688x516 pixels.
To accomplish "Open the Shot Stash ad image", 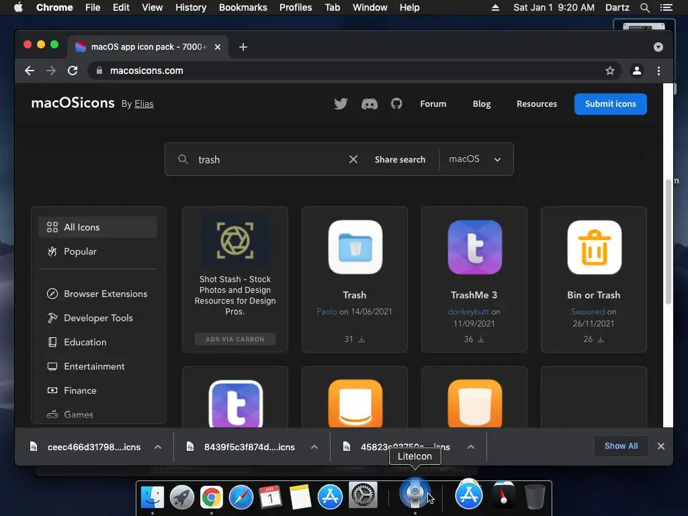I will tap(235, 241).
